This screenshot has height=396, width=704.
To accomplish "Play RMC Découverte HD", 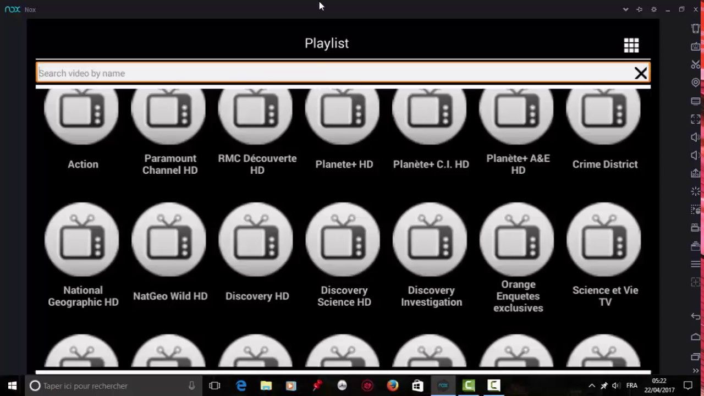I will (x=257, y=132).
